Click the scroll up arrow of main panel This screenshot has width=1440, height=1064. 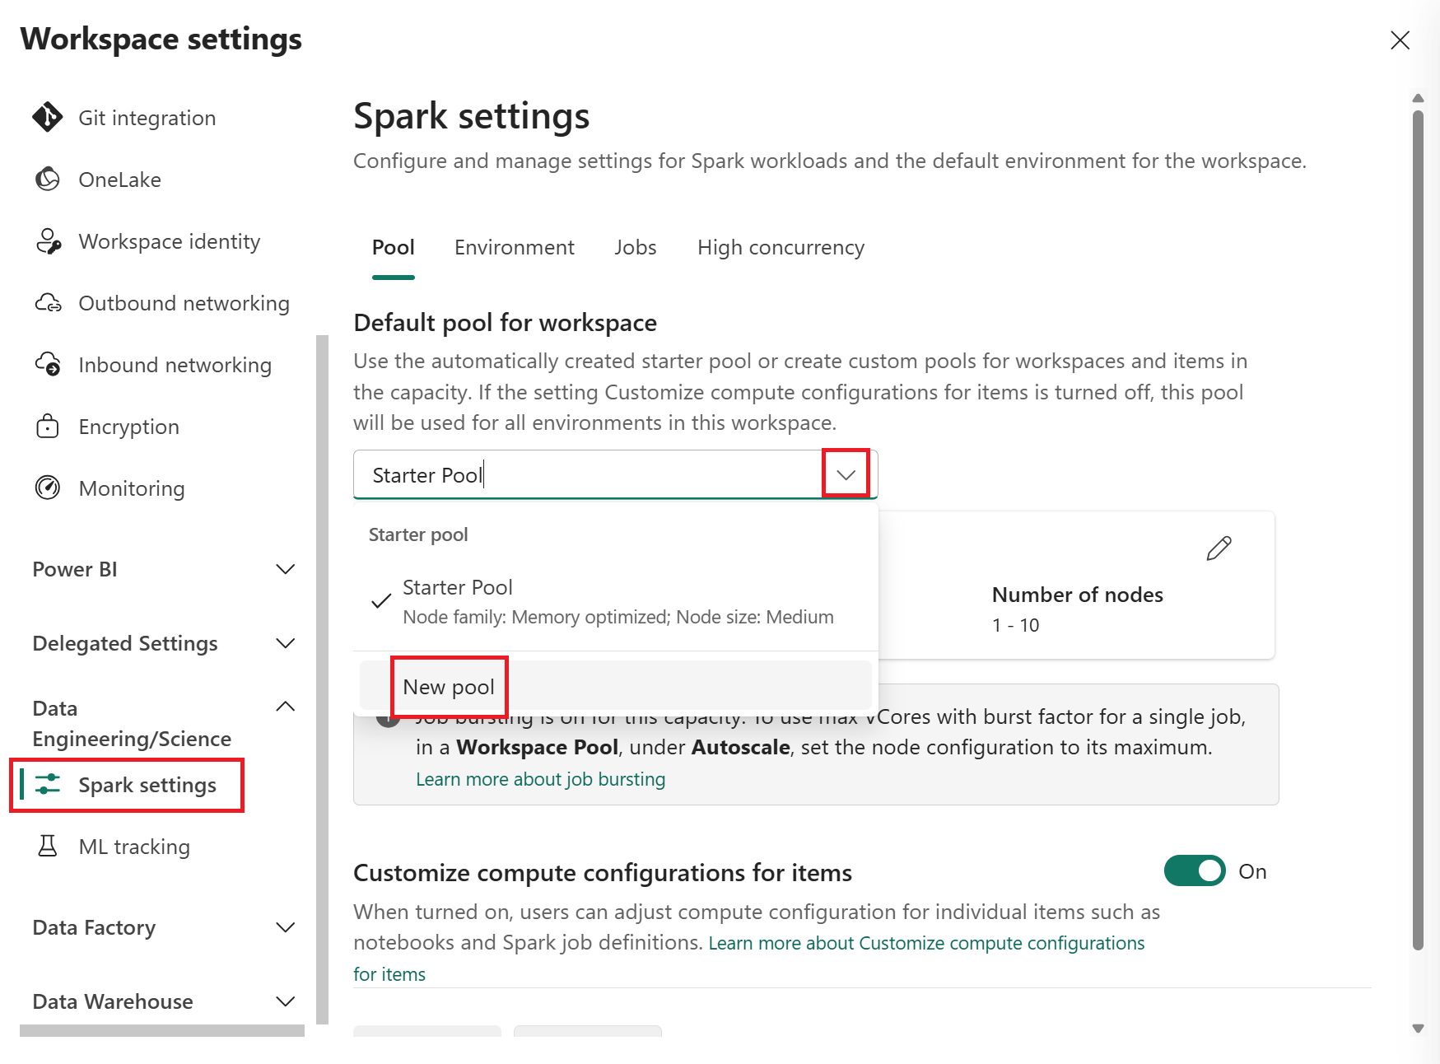pyautogui.click(x=1418, y=98)
